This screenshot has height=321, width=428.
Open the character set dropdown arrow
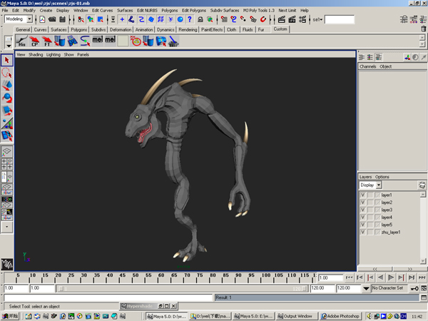367,288
